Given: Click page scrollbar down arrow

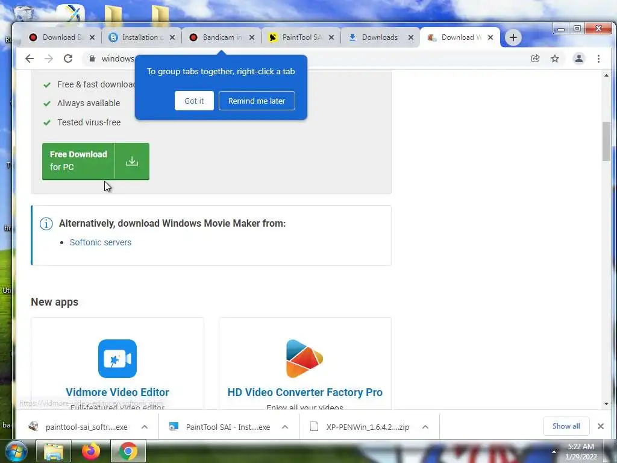Looking at the screenshot, I should (x=606, y=403).
